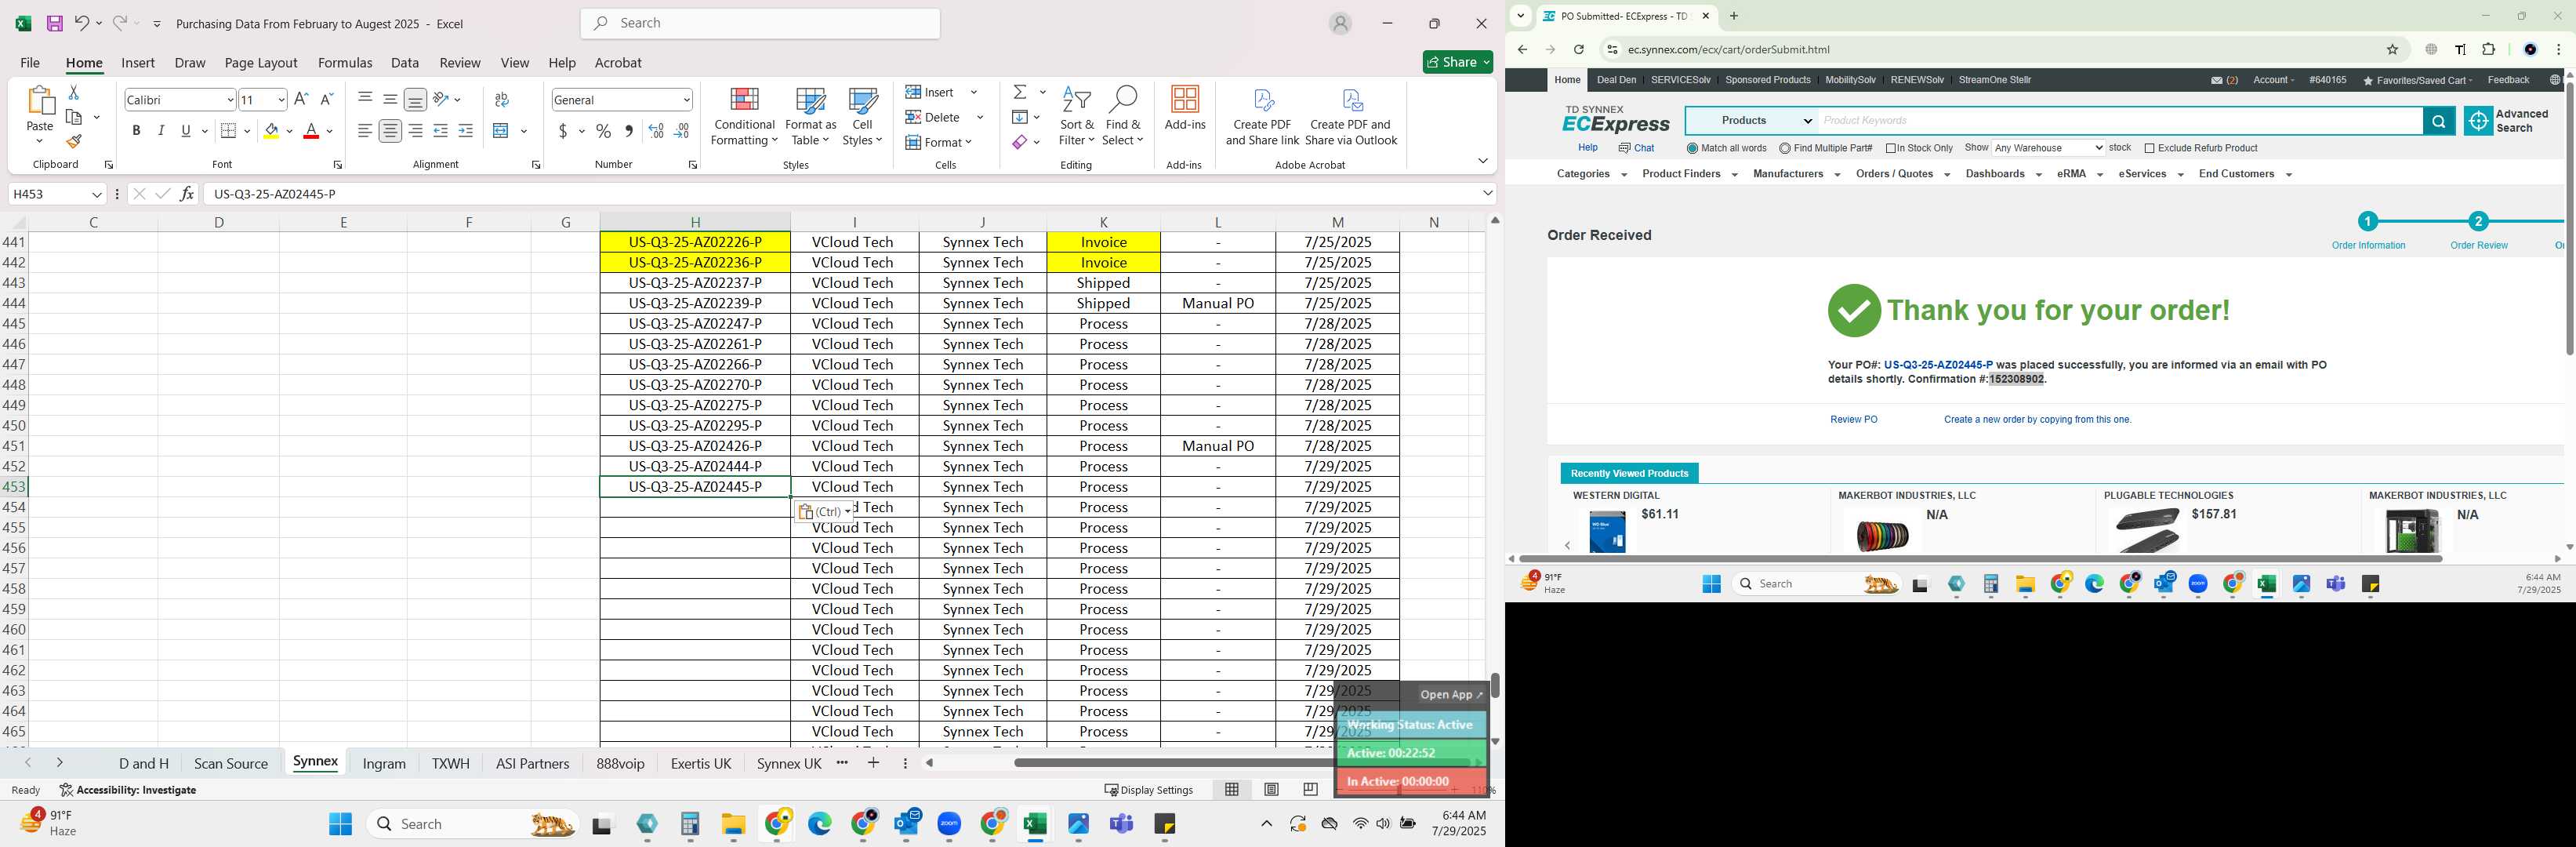Switch to Scan Source sheet tab
The width and height of the screenshot is (2576, 847).
point(231,764)
